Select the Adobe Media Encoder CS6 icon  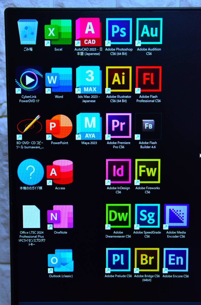coord(176,216)
